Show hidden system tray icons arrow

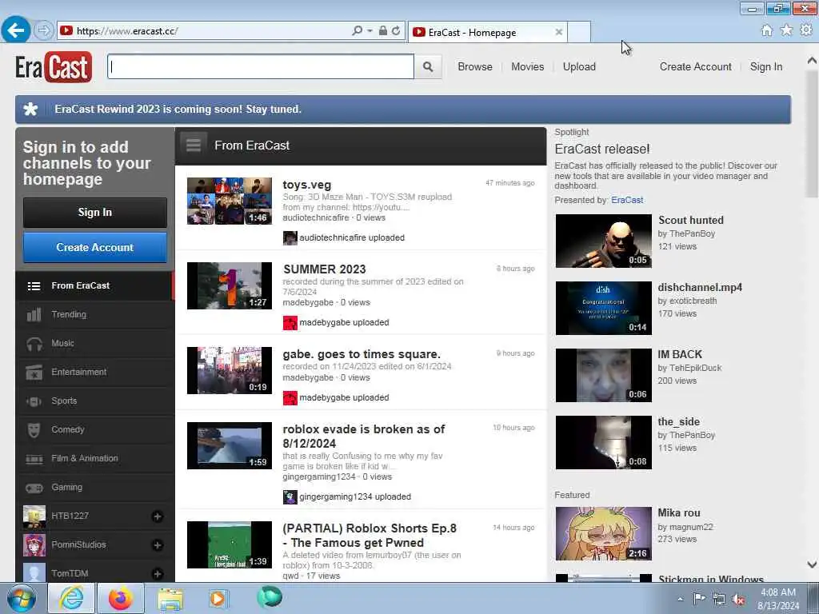click(680, 599)
